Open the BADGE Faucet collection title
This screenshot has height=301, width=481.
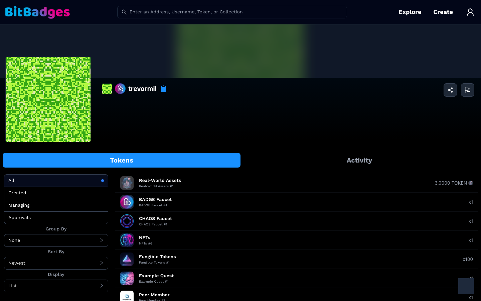(155, 199)
